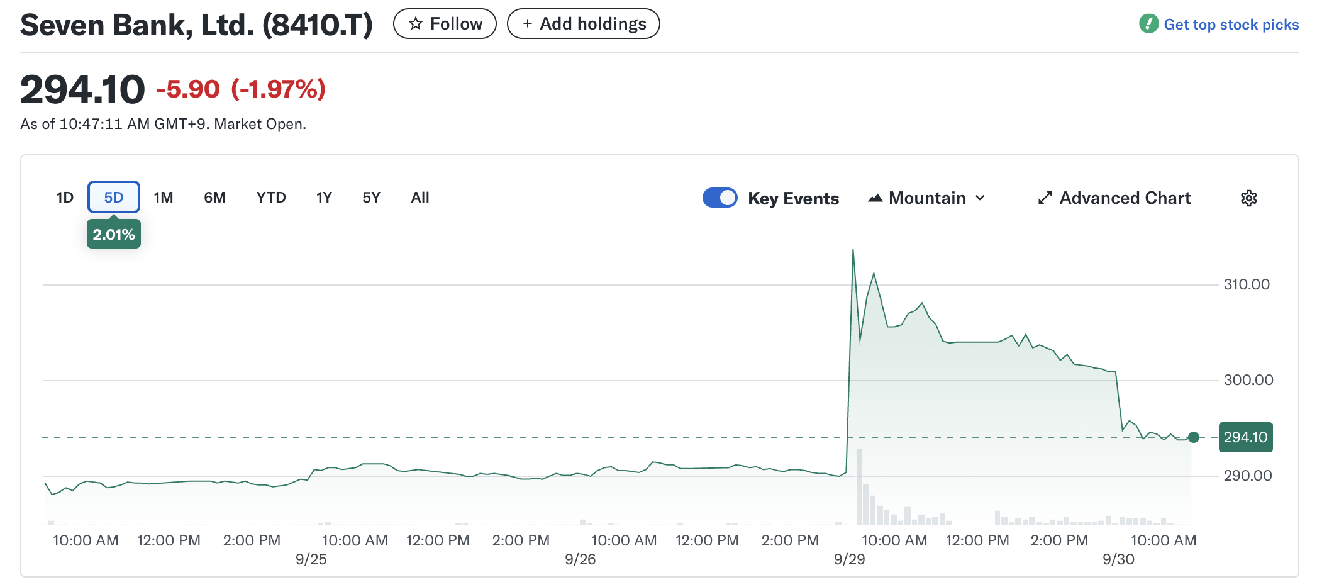The height and width of the screenshot is (587, 1317).
Task: Open the Advanced Chart link
Action: click(x=1125, y=198)
